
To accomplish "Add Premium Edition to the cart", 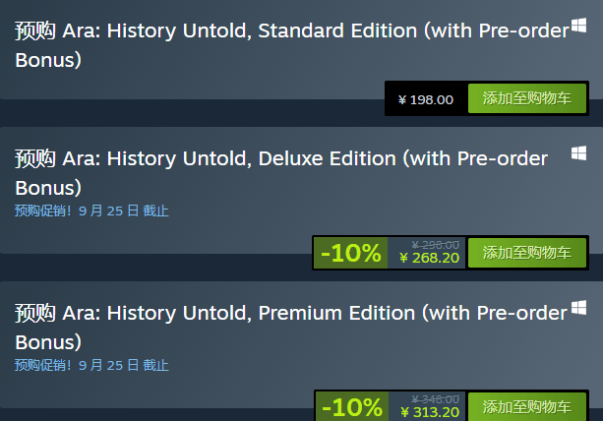I will pos(526,406).
